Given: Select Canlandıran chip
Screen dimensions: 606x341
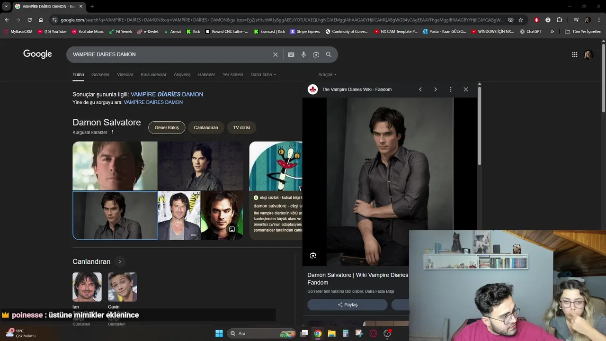Looking at the screenshot, I should coord(206,127).
